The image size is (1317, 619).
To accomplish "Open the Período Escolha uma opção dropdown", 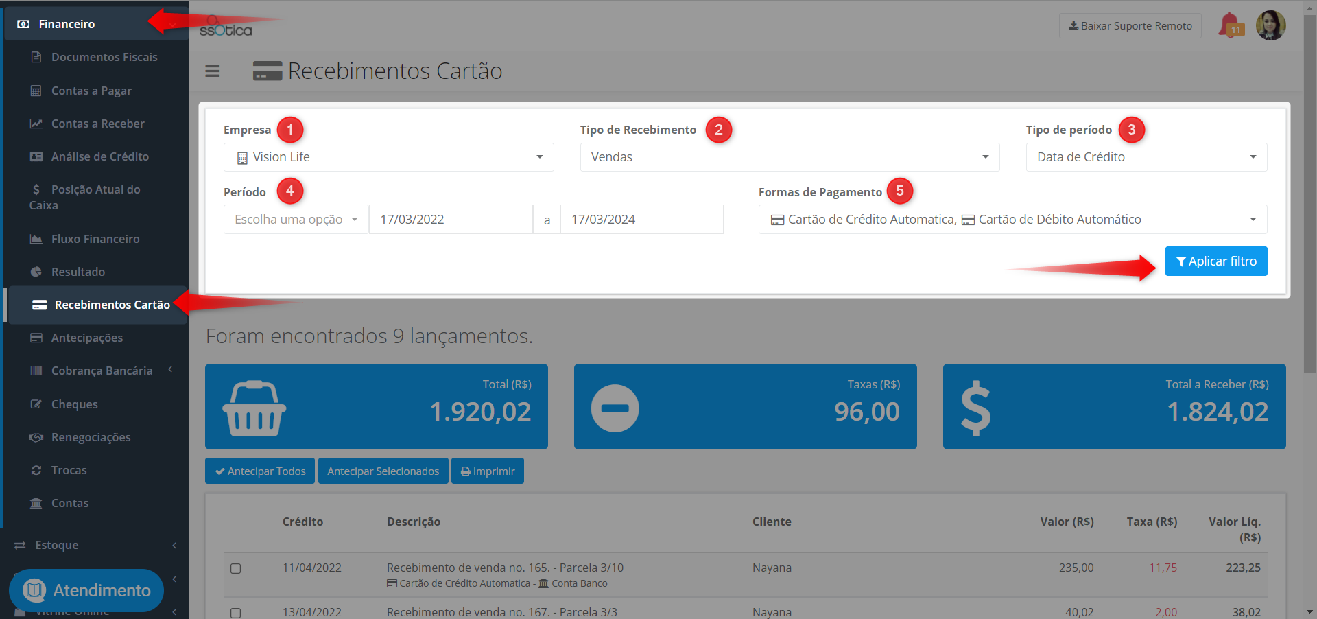I will [296, 220].
